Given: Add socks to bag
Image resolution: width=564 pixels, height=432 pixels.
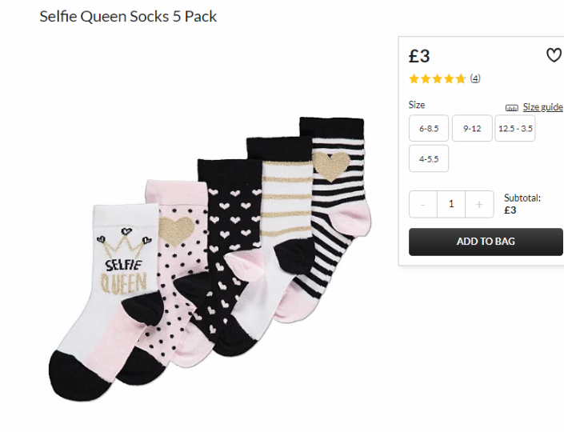Looking at the screenshot, I should tap(486, 242).
